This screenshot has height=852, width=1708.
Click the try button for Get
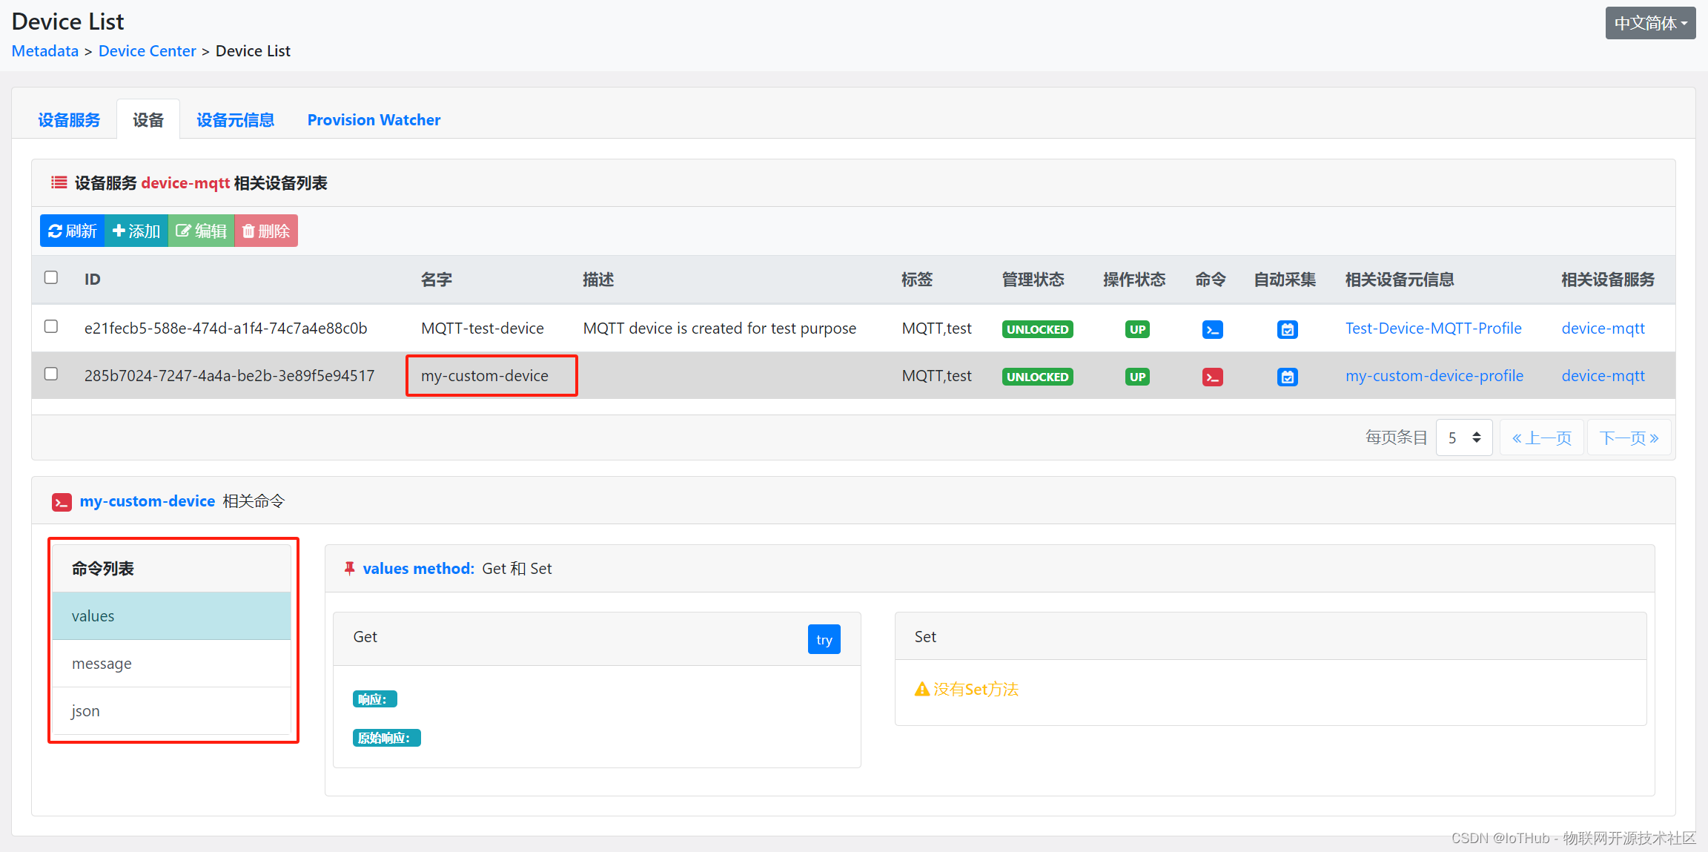click(x=824, y=639)
